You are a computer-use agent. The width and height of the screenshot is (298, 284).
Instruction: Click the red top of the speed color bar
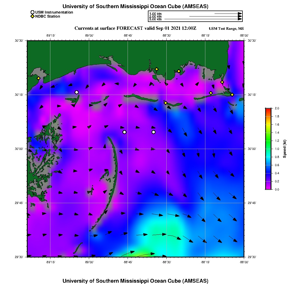pos(268,109)
